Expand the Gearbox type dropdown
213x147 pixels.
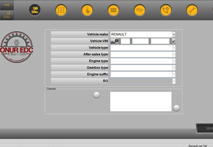[x=174, y=68]
